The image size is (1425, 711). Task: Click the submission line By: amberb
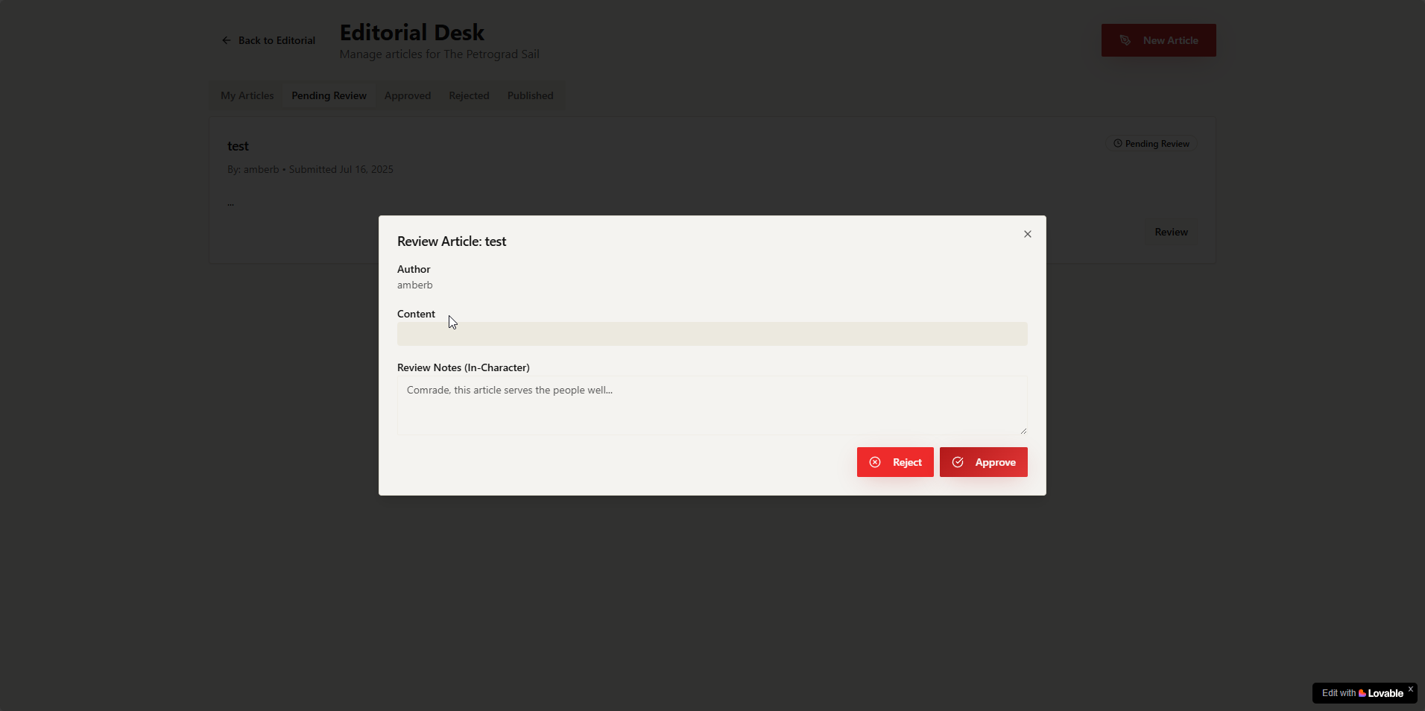coord(310,169)
